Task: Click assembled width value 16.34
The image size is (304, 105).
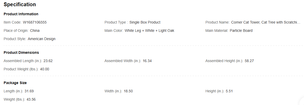Action: 147,61
